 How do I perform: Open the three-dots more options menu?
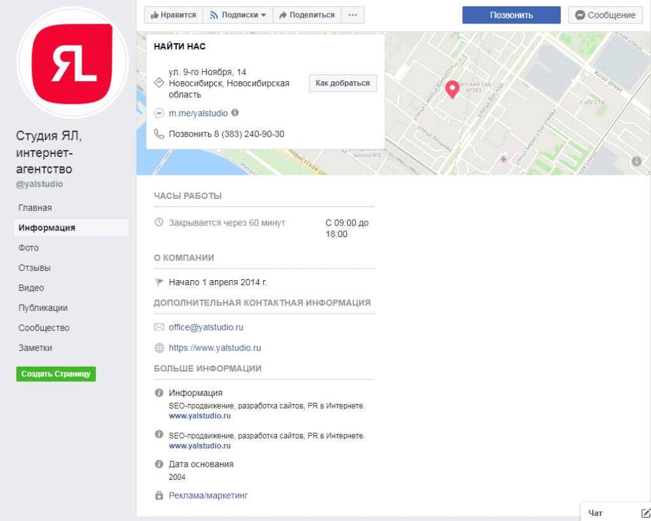click(353, 15)
